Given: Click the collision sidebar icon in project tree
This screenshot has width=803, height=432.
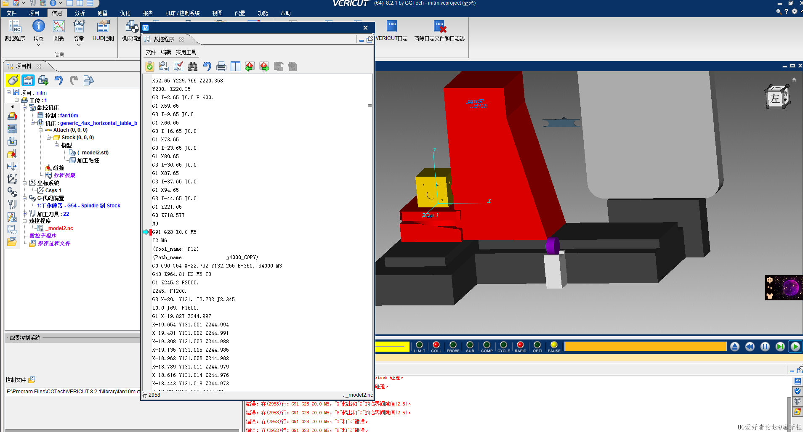Looking at the screenshot, I should (12, 154).
